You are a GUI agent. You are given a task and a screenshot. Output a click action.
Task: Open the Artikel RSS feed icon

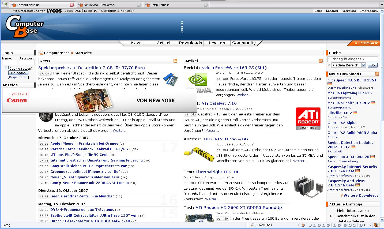(x=321, y=61)
